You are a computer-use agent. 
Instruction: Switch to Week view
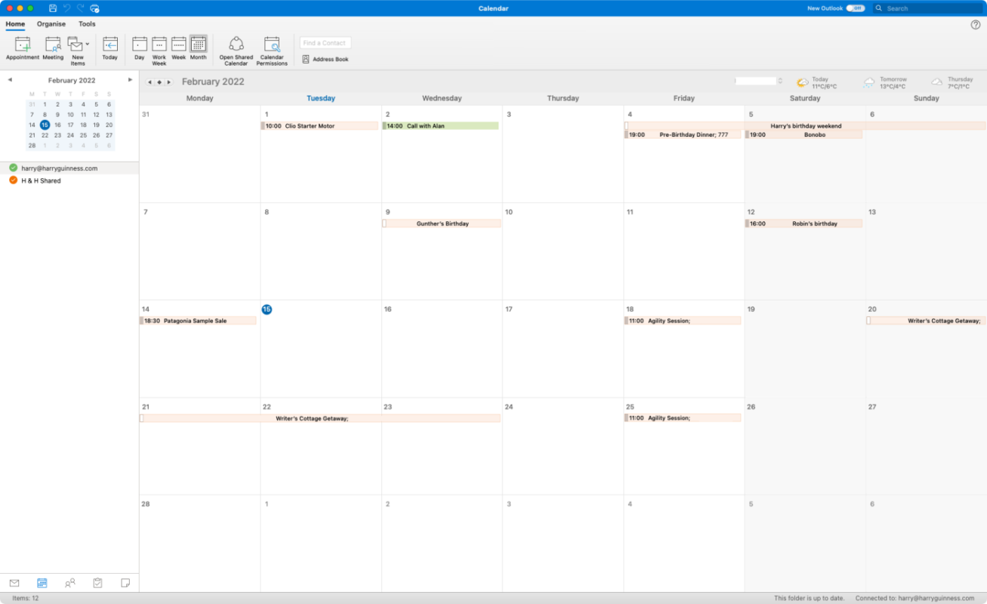click(179, 49)
